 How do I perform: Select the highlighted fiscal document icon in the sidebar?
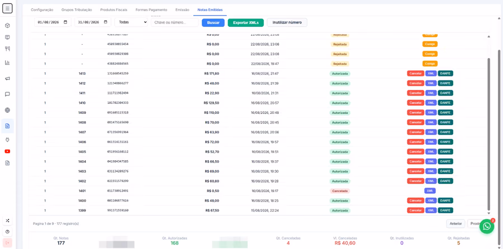pos(7,126)
